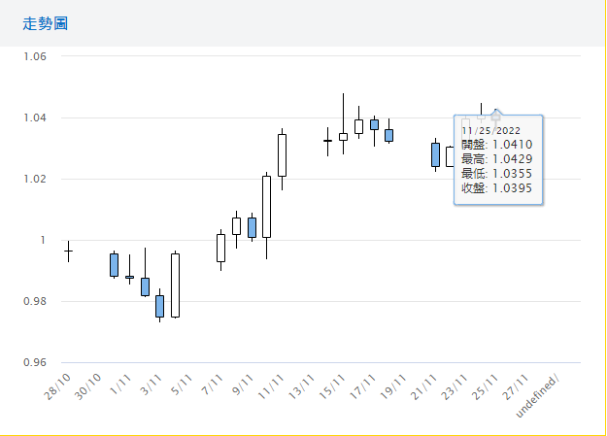Select the first blue candlestick near 31/10

(x=114, y=265)
